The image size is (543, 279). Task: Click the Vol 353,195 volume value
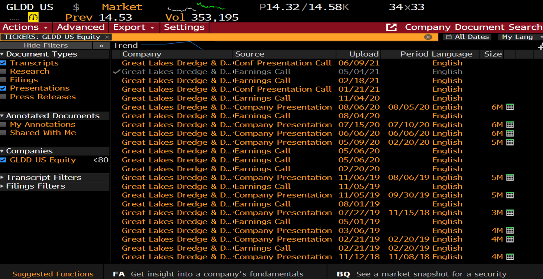tap(202, 18)
